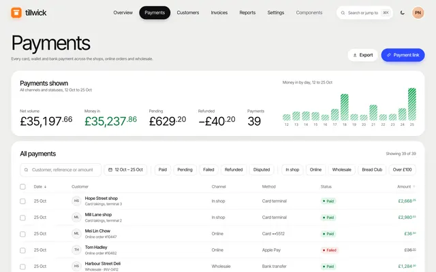Toggle the Paid status filter chip

[163, 169]
